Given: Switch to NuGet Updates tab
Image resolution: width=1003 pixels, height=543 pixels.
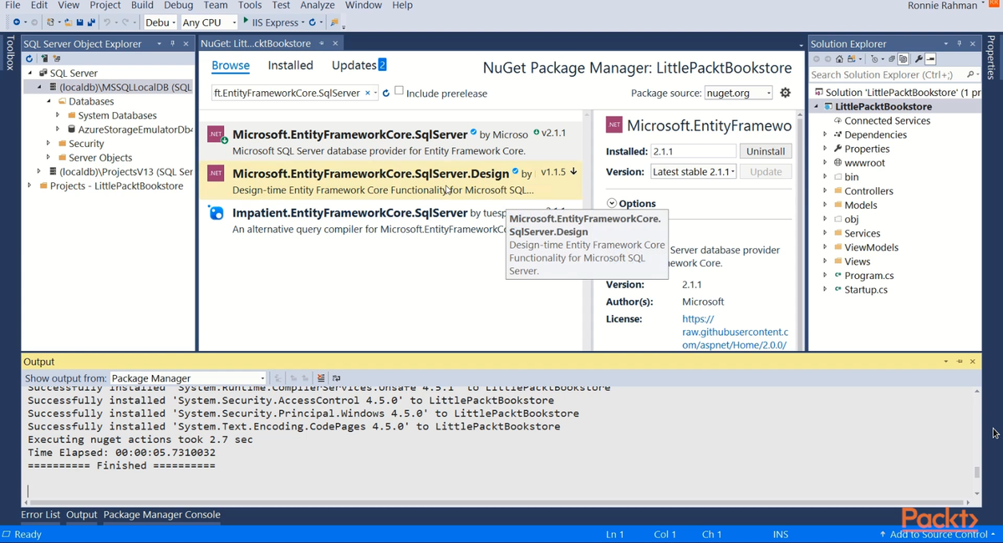Looking at the screenshot, I should [359, 65].
